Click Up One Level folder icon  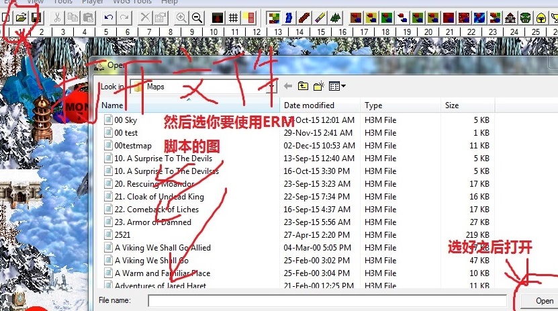(x=303, y=86)
